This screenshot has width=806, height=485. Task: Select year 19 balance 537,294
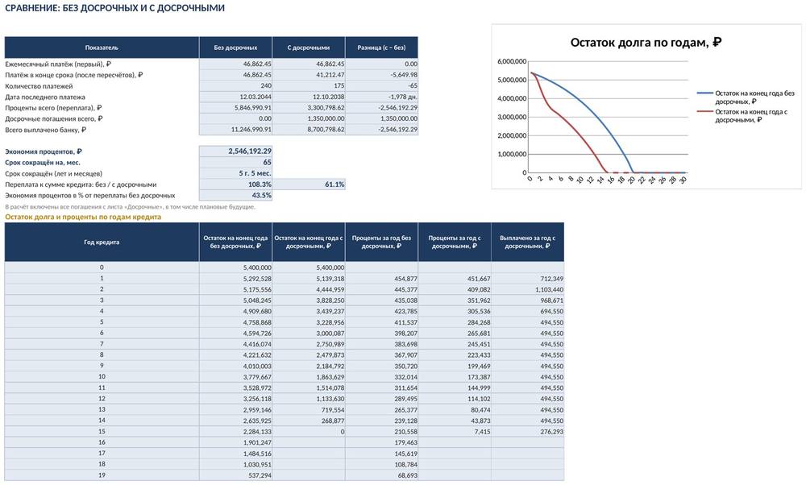point(235,475)
